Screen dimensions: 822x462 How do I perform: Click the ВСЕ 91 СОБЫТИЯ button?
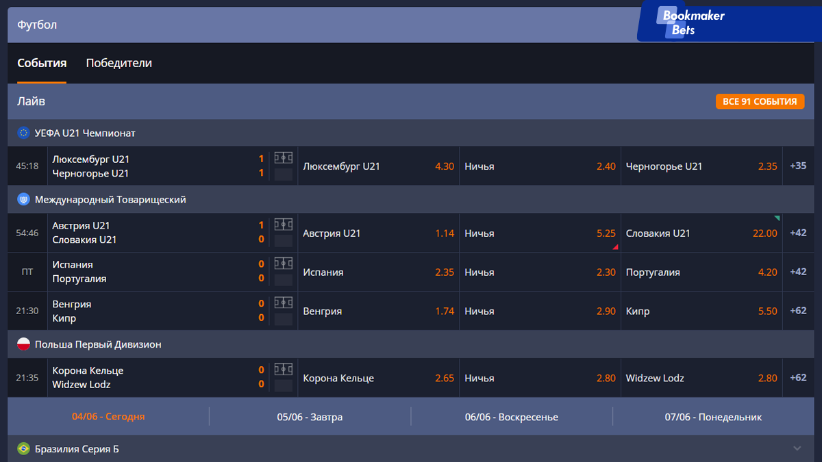pyautogui.click(x=760, y=101)
